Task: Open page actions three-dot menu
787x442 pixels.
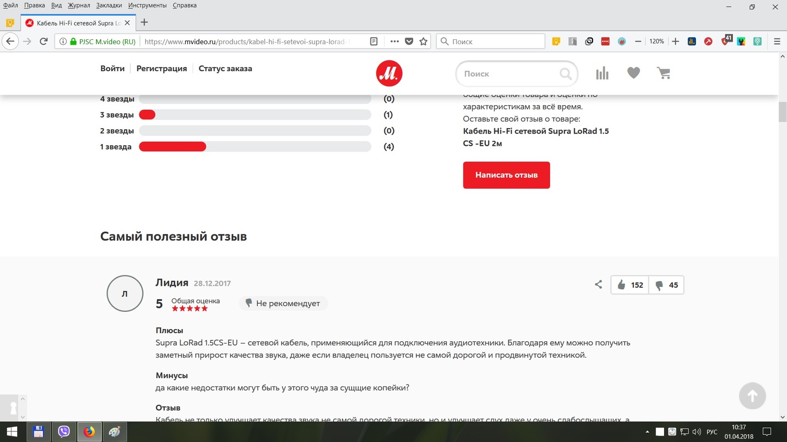Action: tap(394, 42)
